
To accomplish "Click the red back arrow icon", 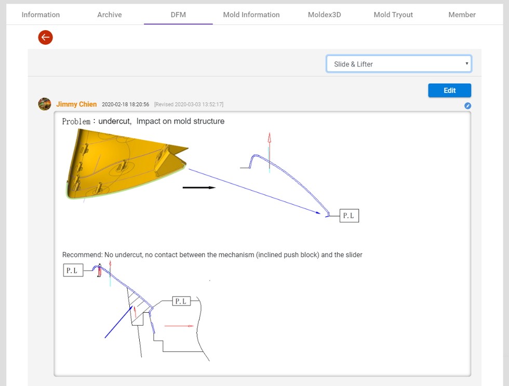I will (45, 37).
